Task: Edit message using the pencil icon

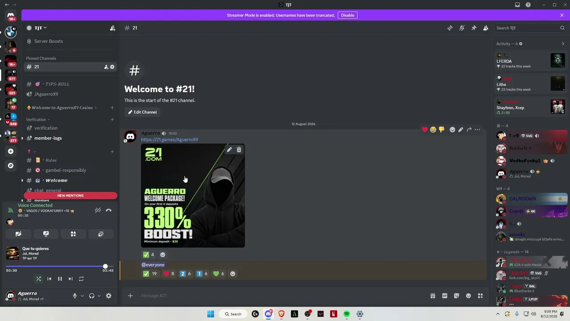Action: click(460, 130)
